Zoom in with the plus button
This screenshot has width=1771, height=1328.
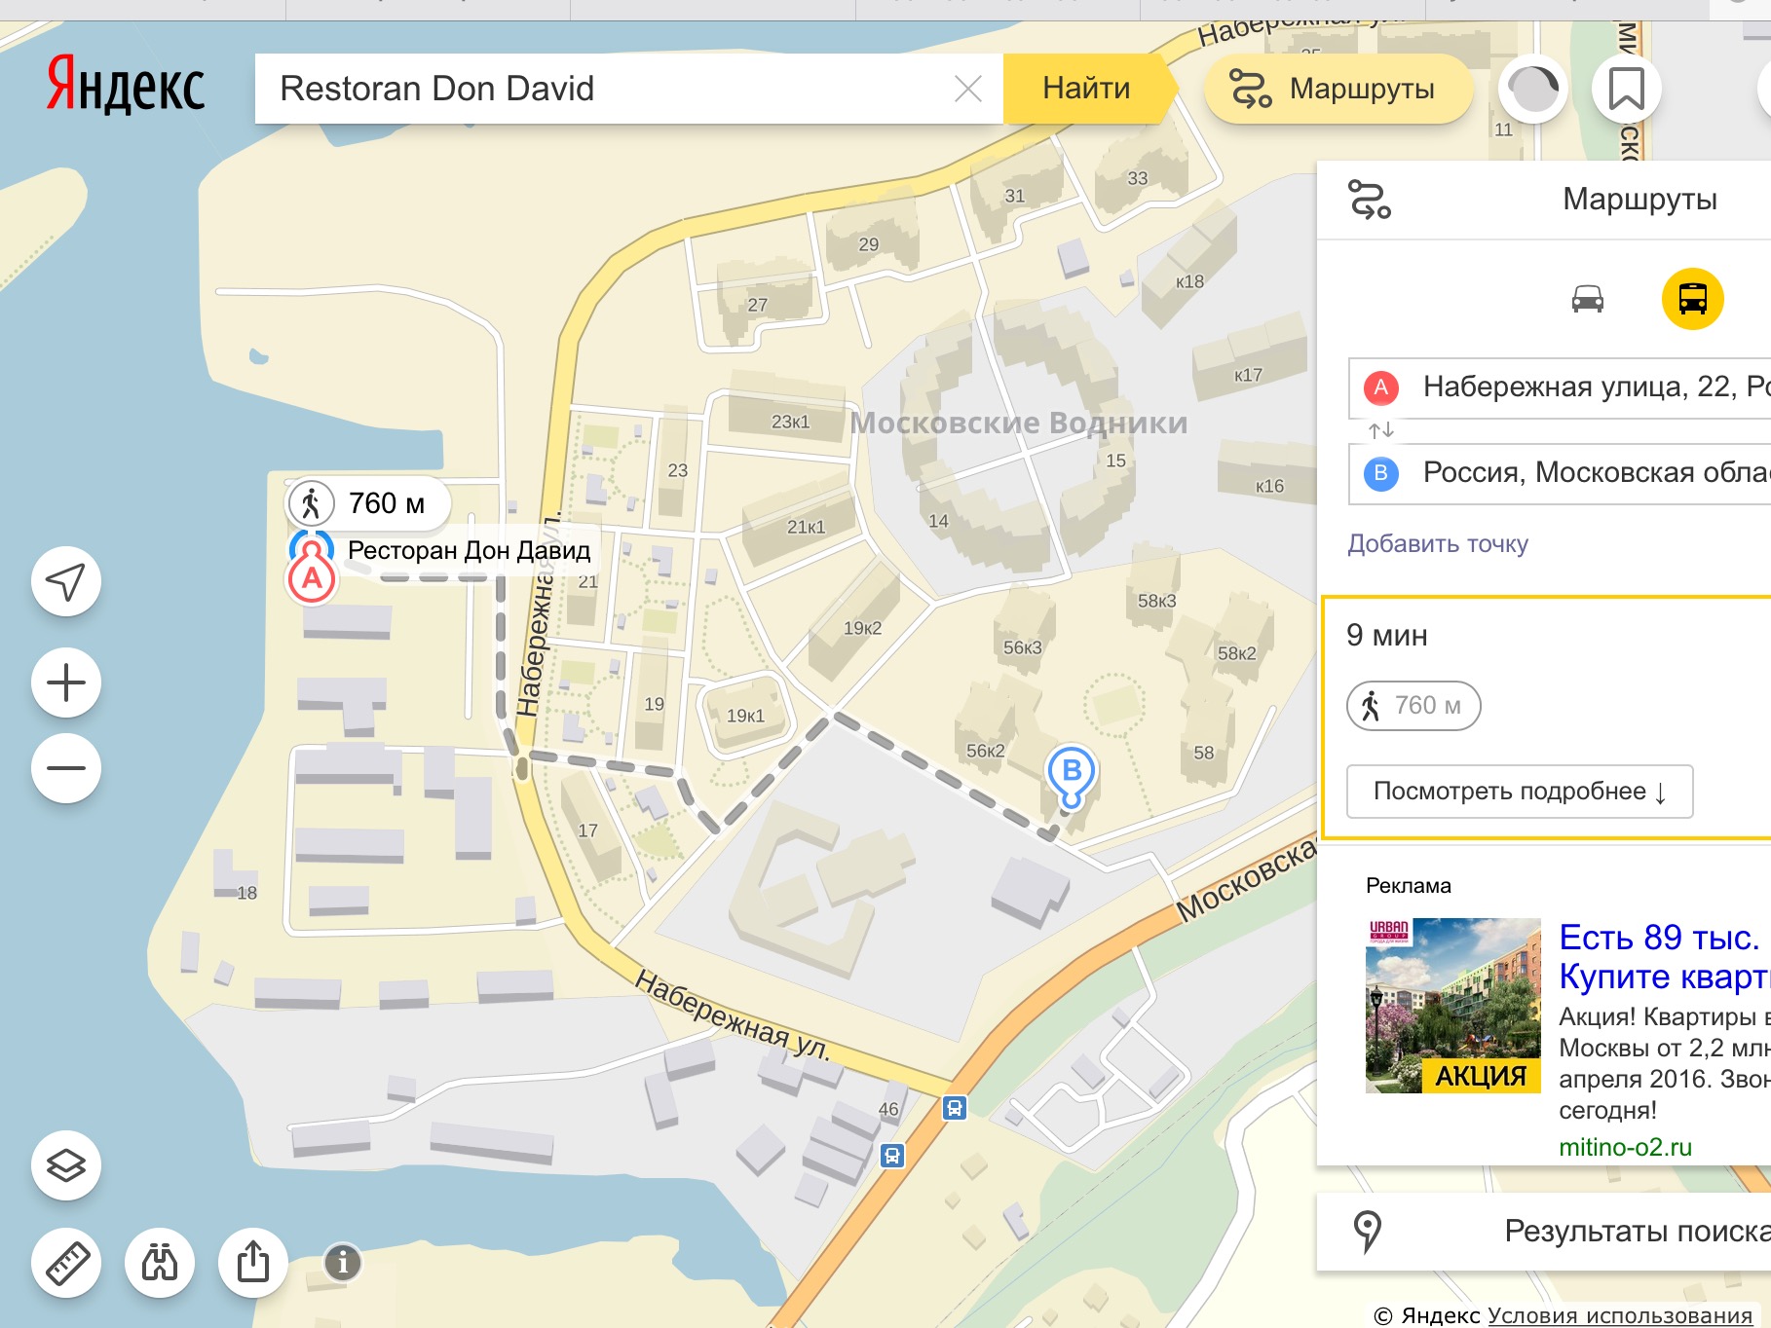pos(66,682)
